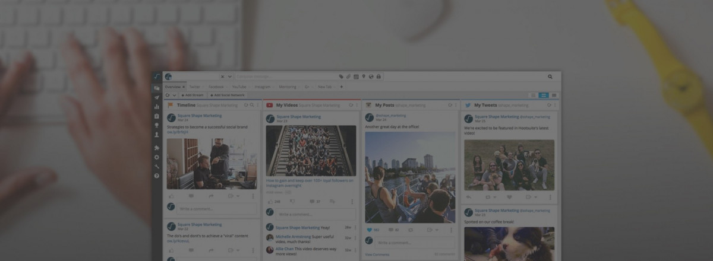Add a new tab with plus button
This screenshot has width=713, height=261.
click(x=341, y=87)
